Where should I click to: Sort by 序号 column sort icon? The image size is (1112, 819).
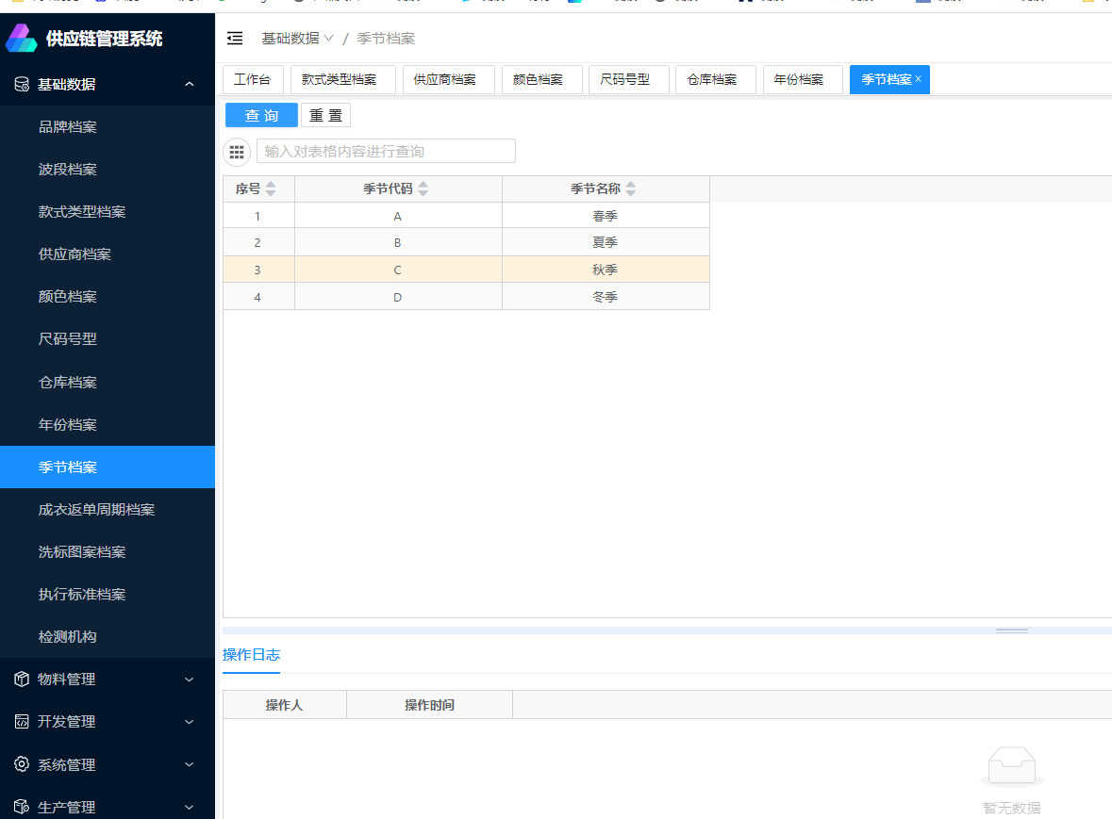click(x=271, y=189)
